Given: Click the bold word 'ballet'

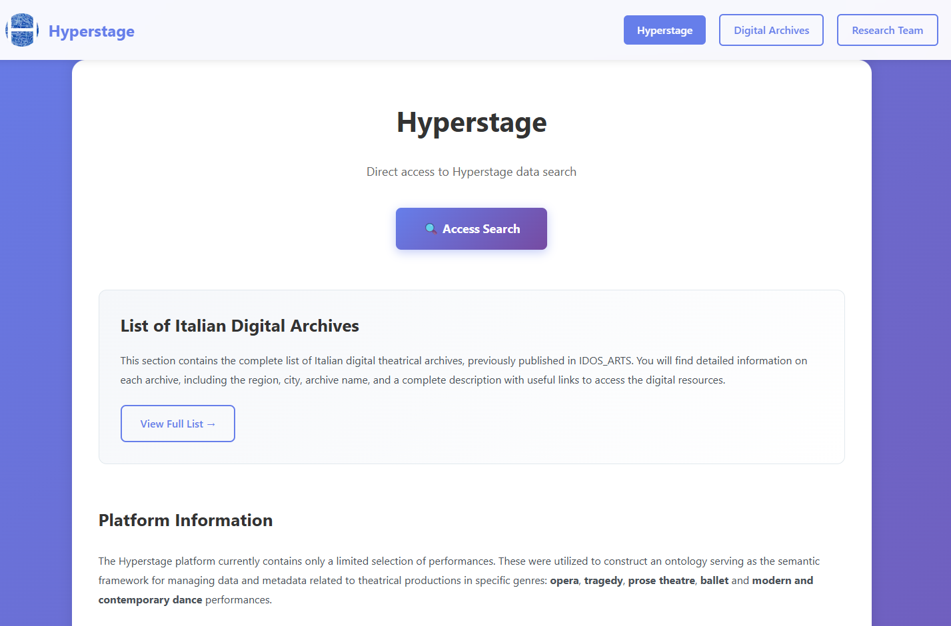Looking at the screenshot, I should 714,581.
